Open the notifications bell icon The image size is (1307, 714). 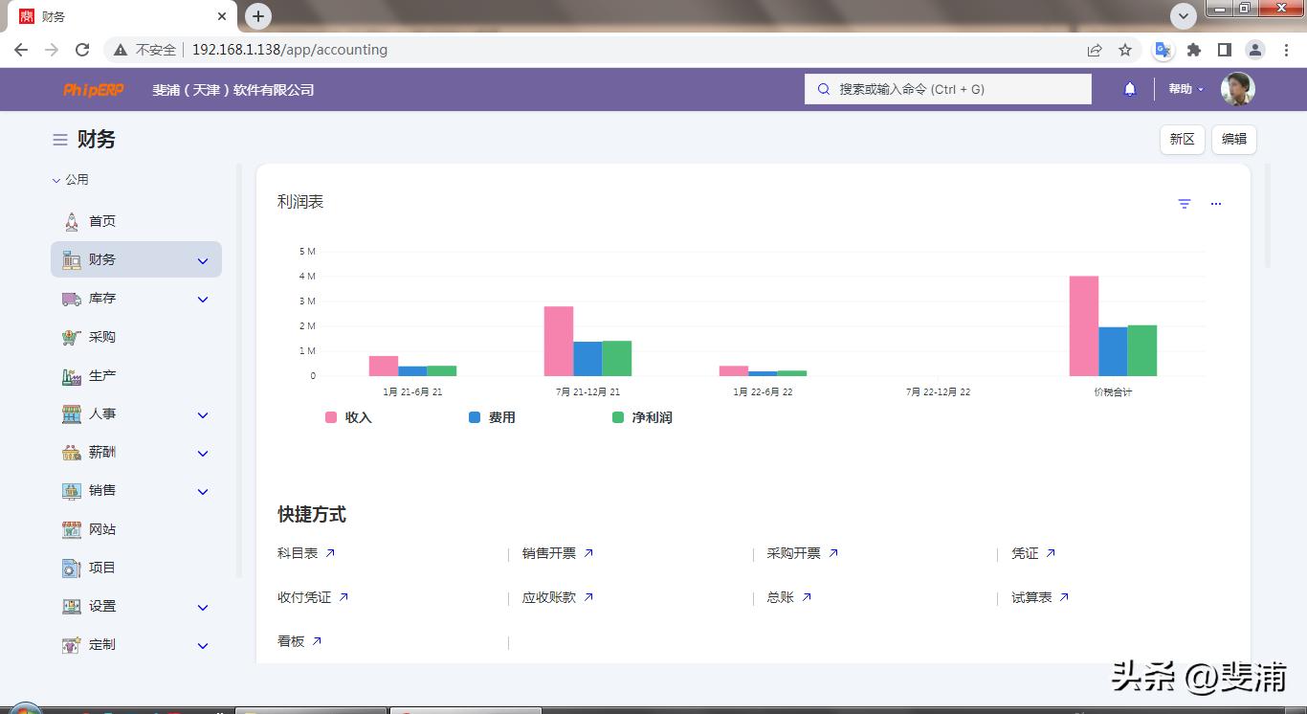pos(1129,88)
